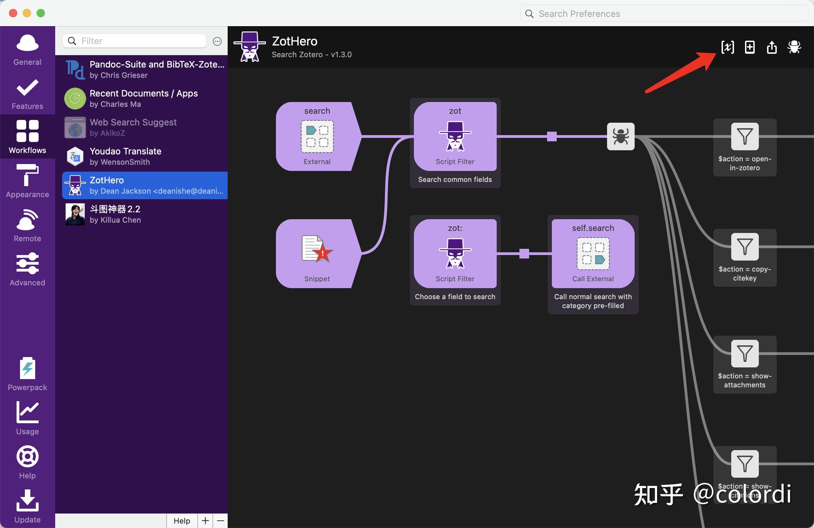Open the Advanced settings section

27,269
